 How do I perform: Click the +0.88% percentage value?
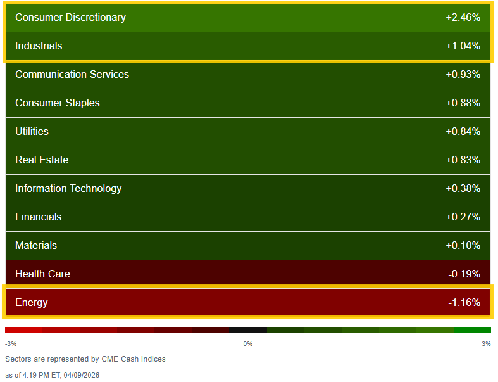point(463,103)
